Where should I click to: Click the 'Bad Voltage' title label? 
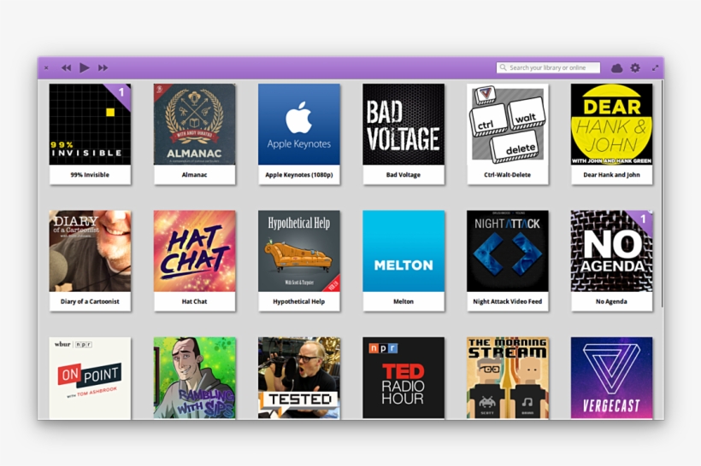[404, 174]
